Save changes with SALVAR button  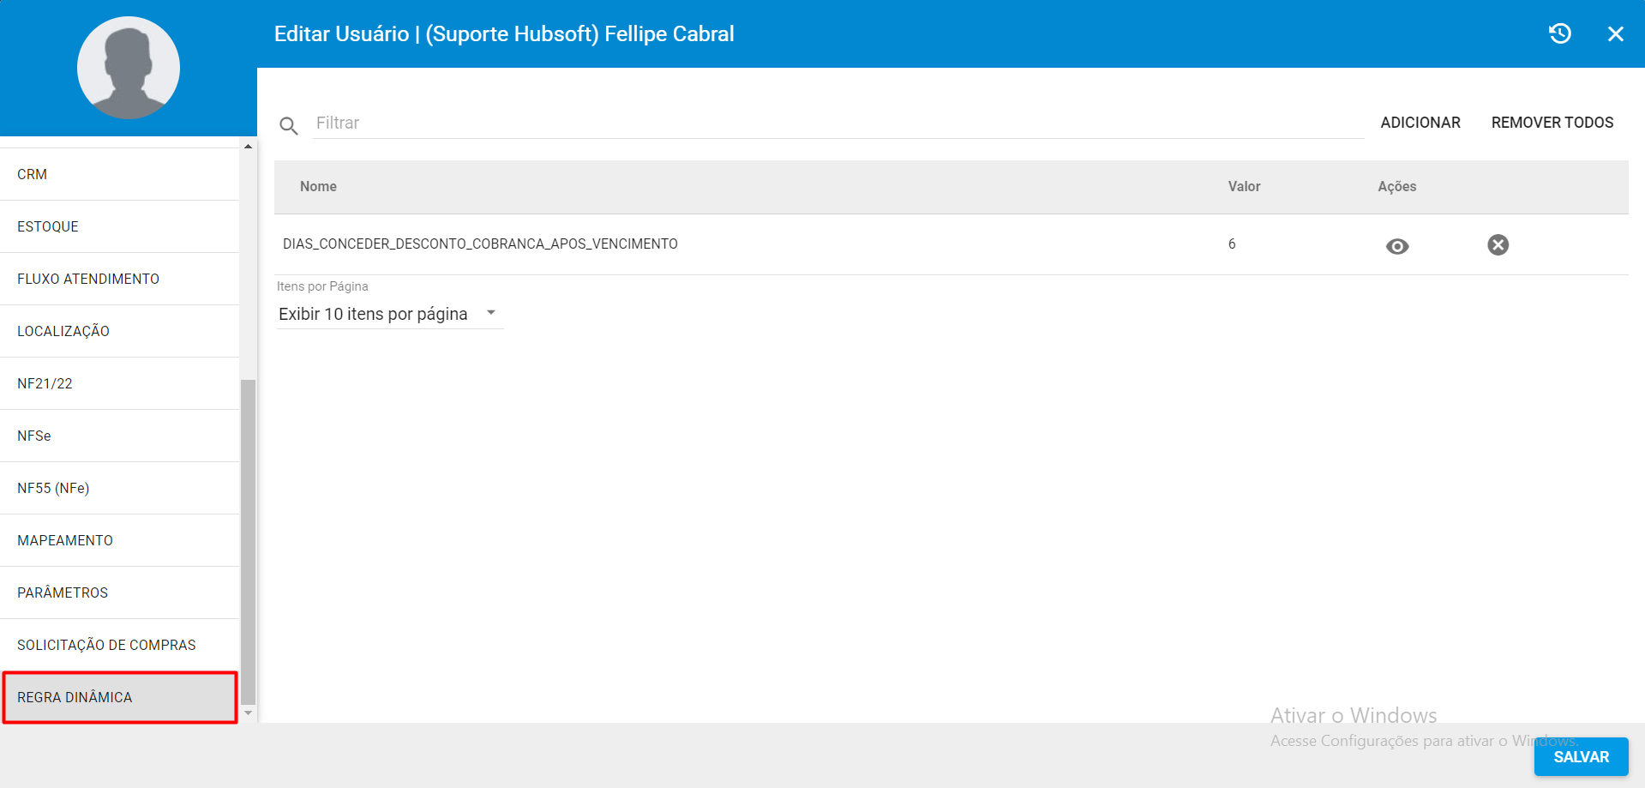(x=1580, y=756)
